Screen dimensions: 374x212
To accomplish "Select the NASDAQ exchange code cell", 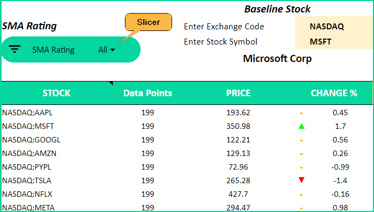I will point(333,26).
